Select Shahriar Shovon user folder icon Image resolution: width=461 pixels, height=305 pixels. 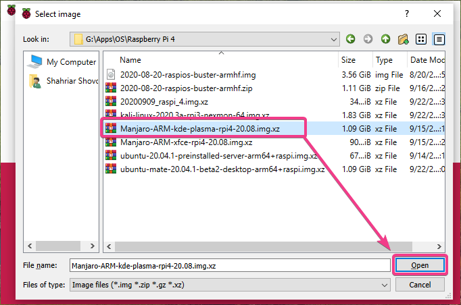pyautogui.click(x=35, y=81)
